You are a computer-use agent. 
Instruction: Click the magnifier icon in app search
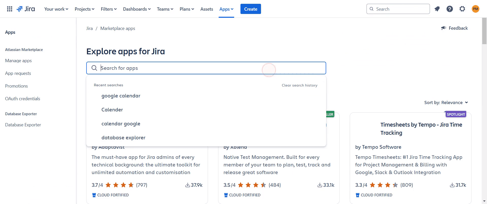(94, 68)
